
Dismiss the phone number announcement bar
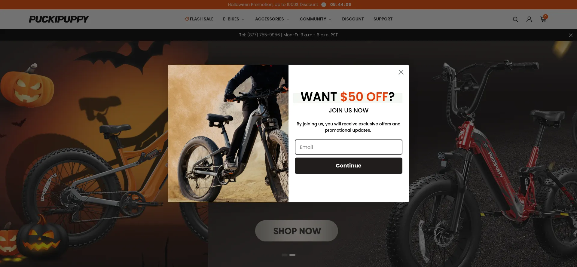click(570, 35)
